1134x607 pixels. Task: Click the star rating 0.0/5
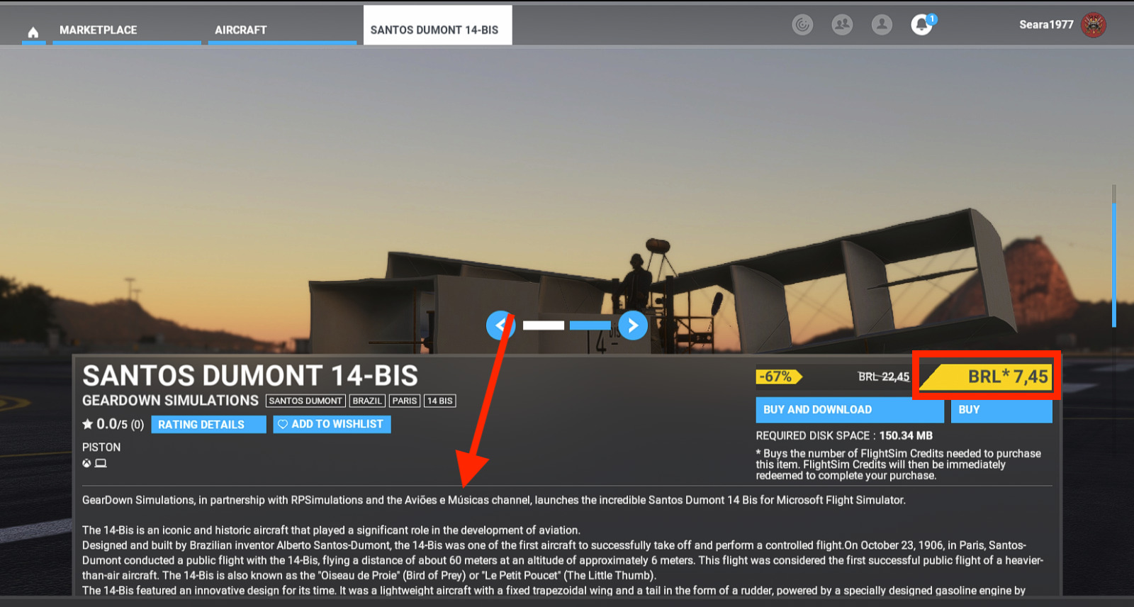click(x=113, y=424)
